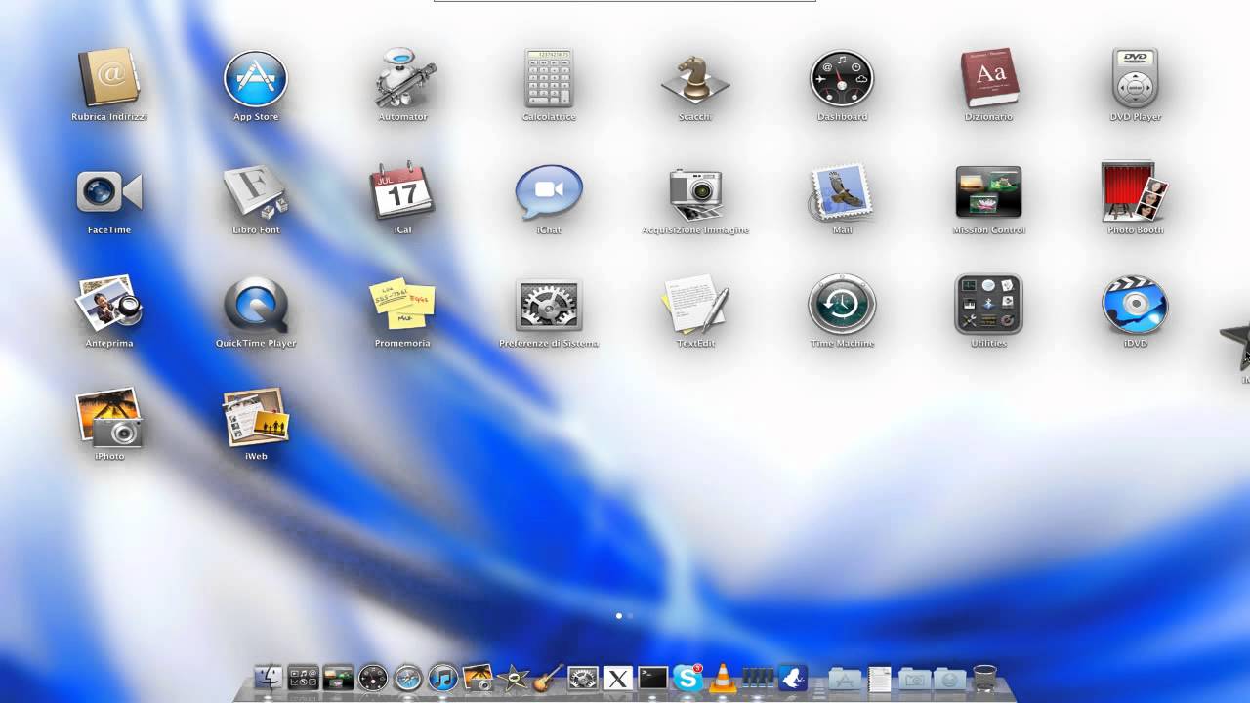Open the Utilities folder
The height and width of the screenshot is (703, 1250).
coord(988,305)
